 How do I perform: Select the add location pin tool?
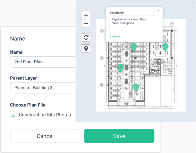(86, 48)
